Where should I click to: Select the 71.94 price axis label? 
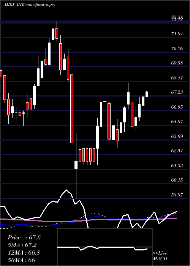(x=177, y=34)
